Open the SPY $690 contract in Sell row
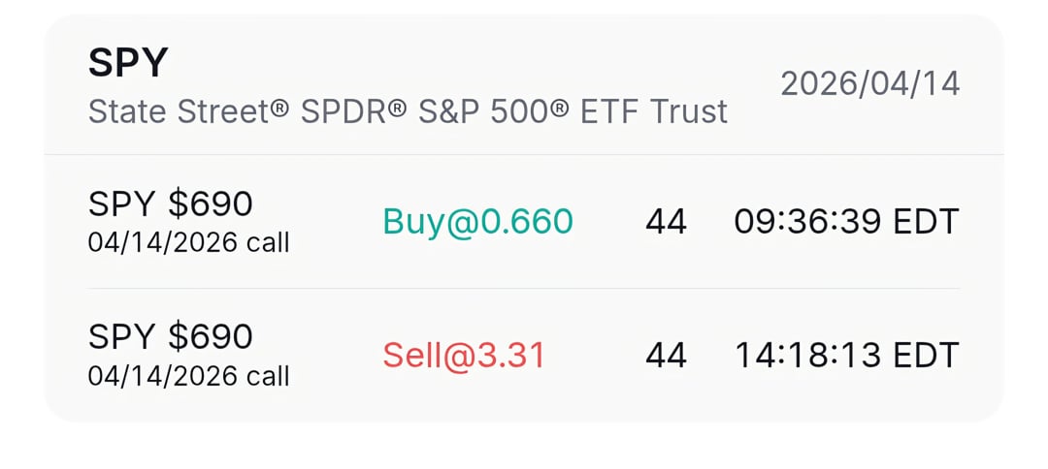The width and height of the screenshot is (1048, 469). pos(171,336)
